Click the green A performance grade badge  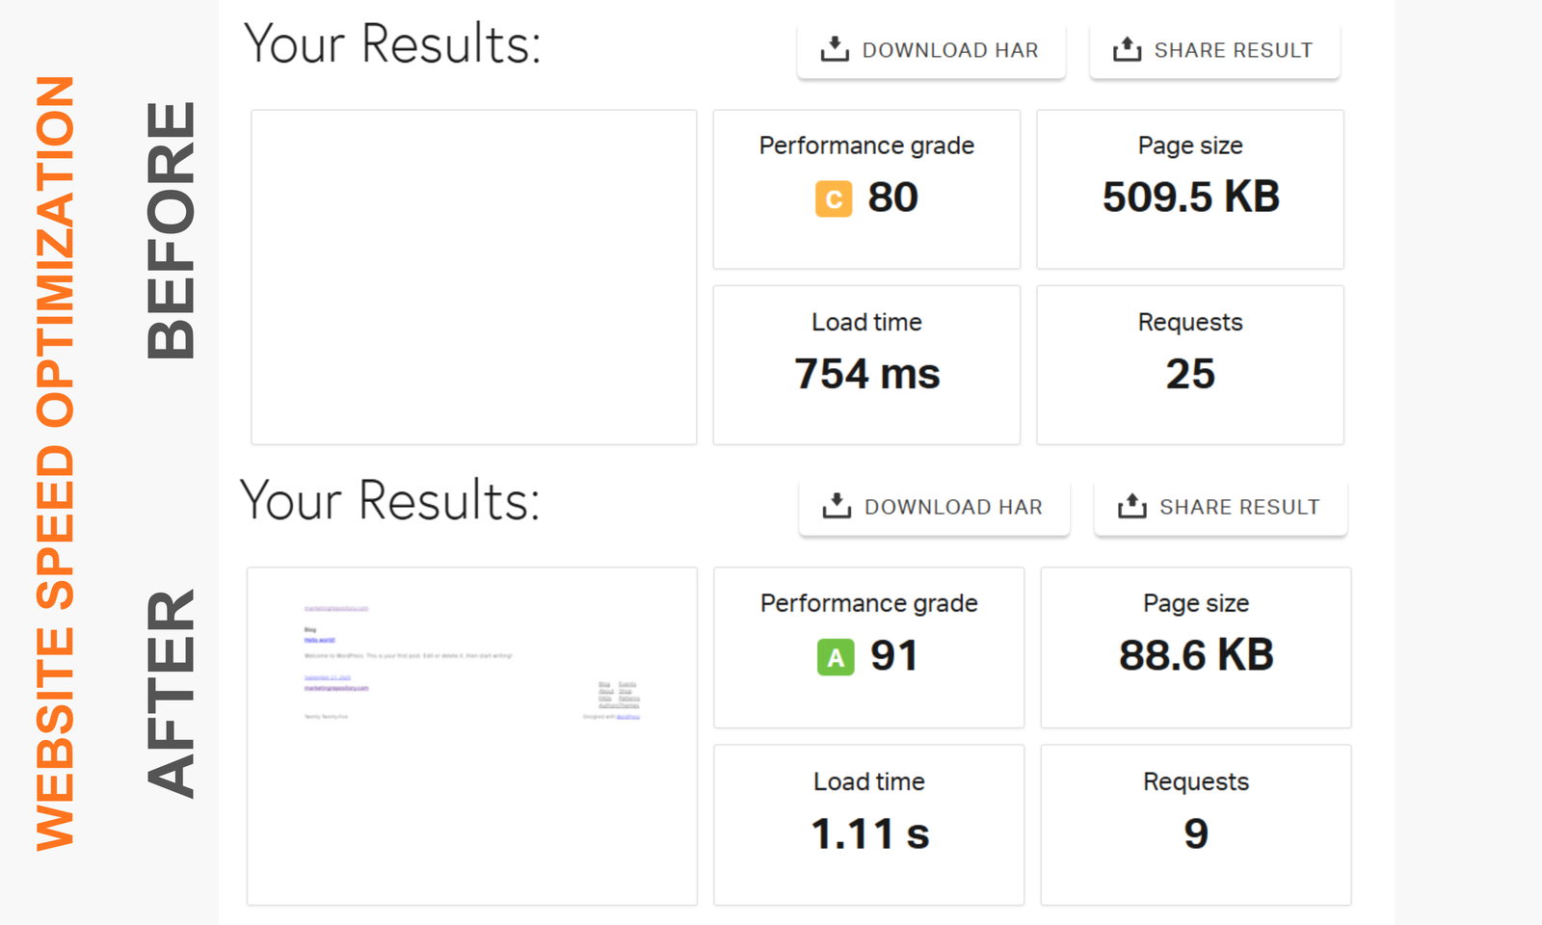click(x=836, y=656)
